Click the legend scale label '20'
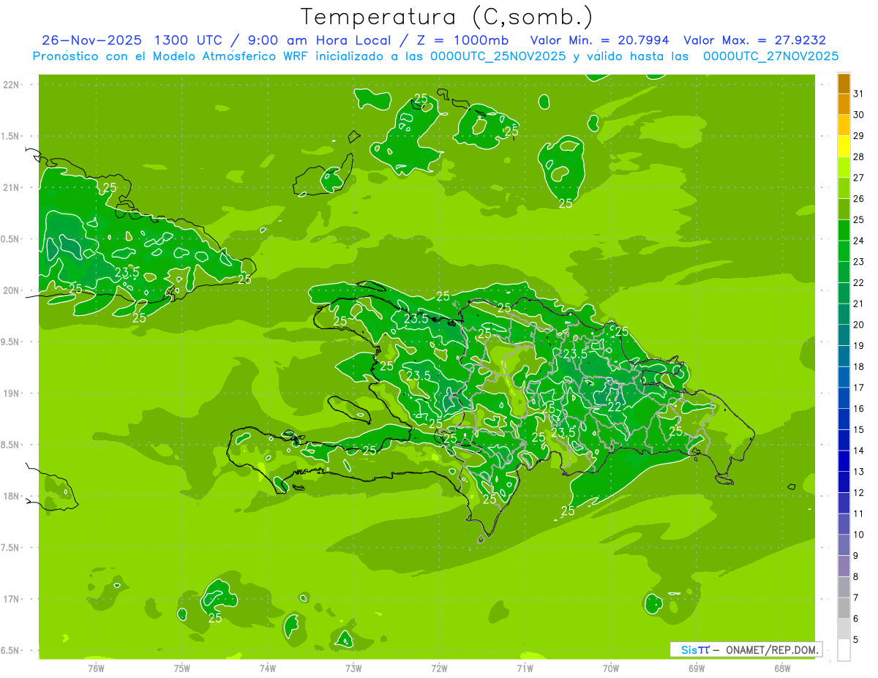This screenshot has height=678, width=878. [x=859, y=325]
